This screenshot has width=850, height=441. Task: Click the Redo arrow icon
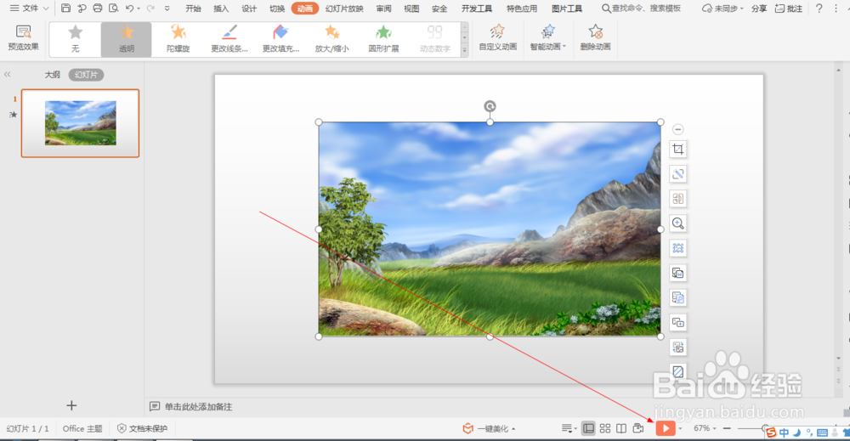(x=150, y=8)
